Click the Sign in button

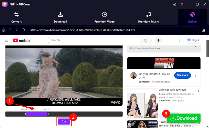194,40
